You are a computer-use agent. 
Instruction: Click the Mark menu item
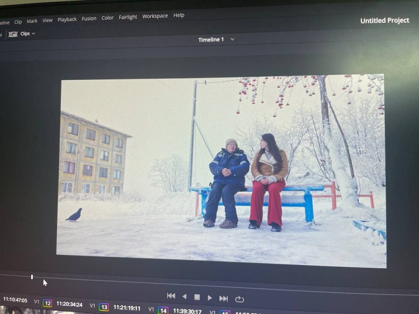[32, 21]
